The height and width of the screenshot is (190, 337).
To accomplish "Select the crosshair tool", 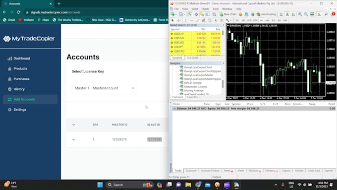I will (x=178, y=20).
